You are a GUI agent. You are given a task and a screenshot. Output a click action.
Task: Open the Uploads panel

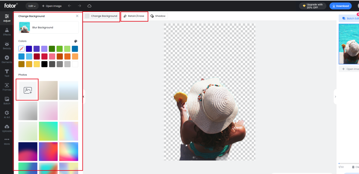(7, 127)
